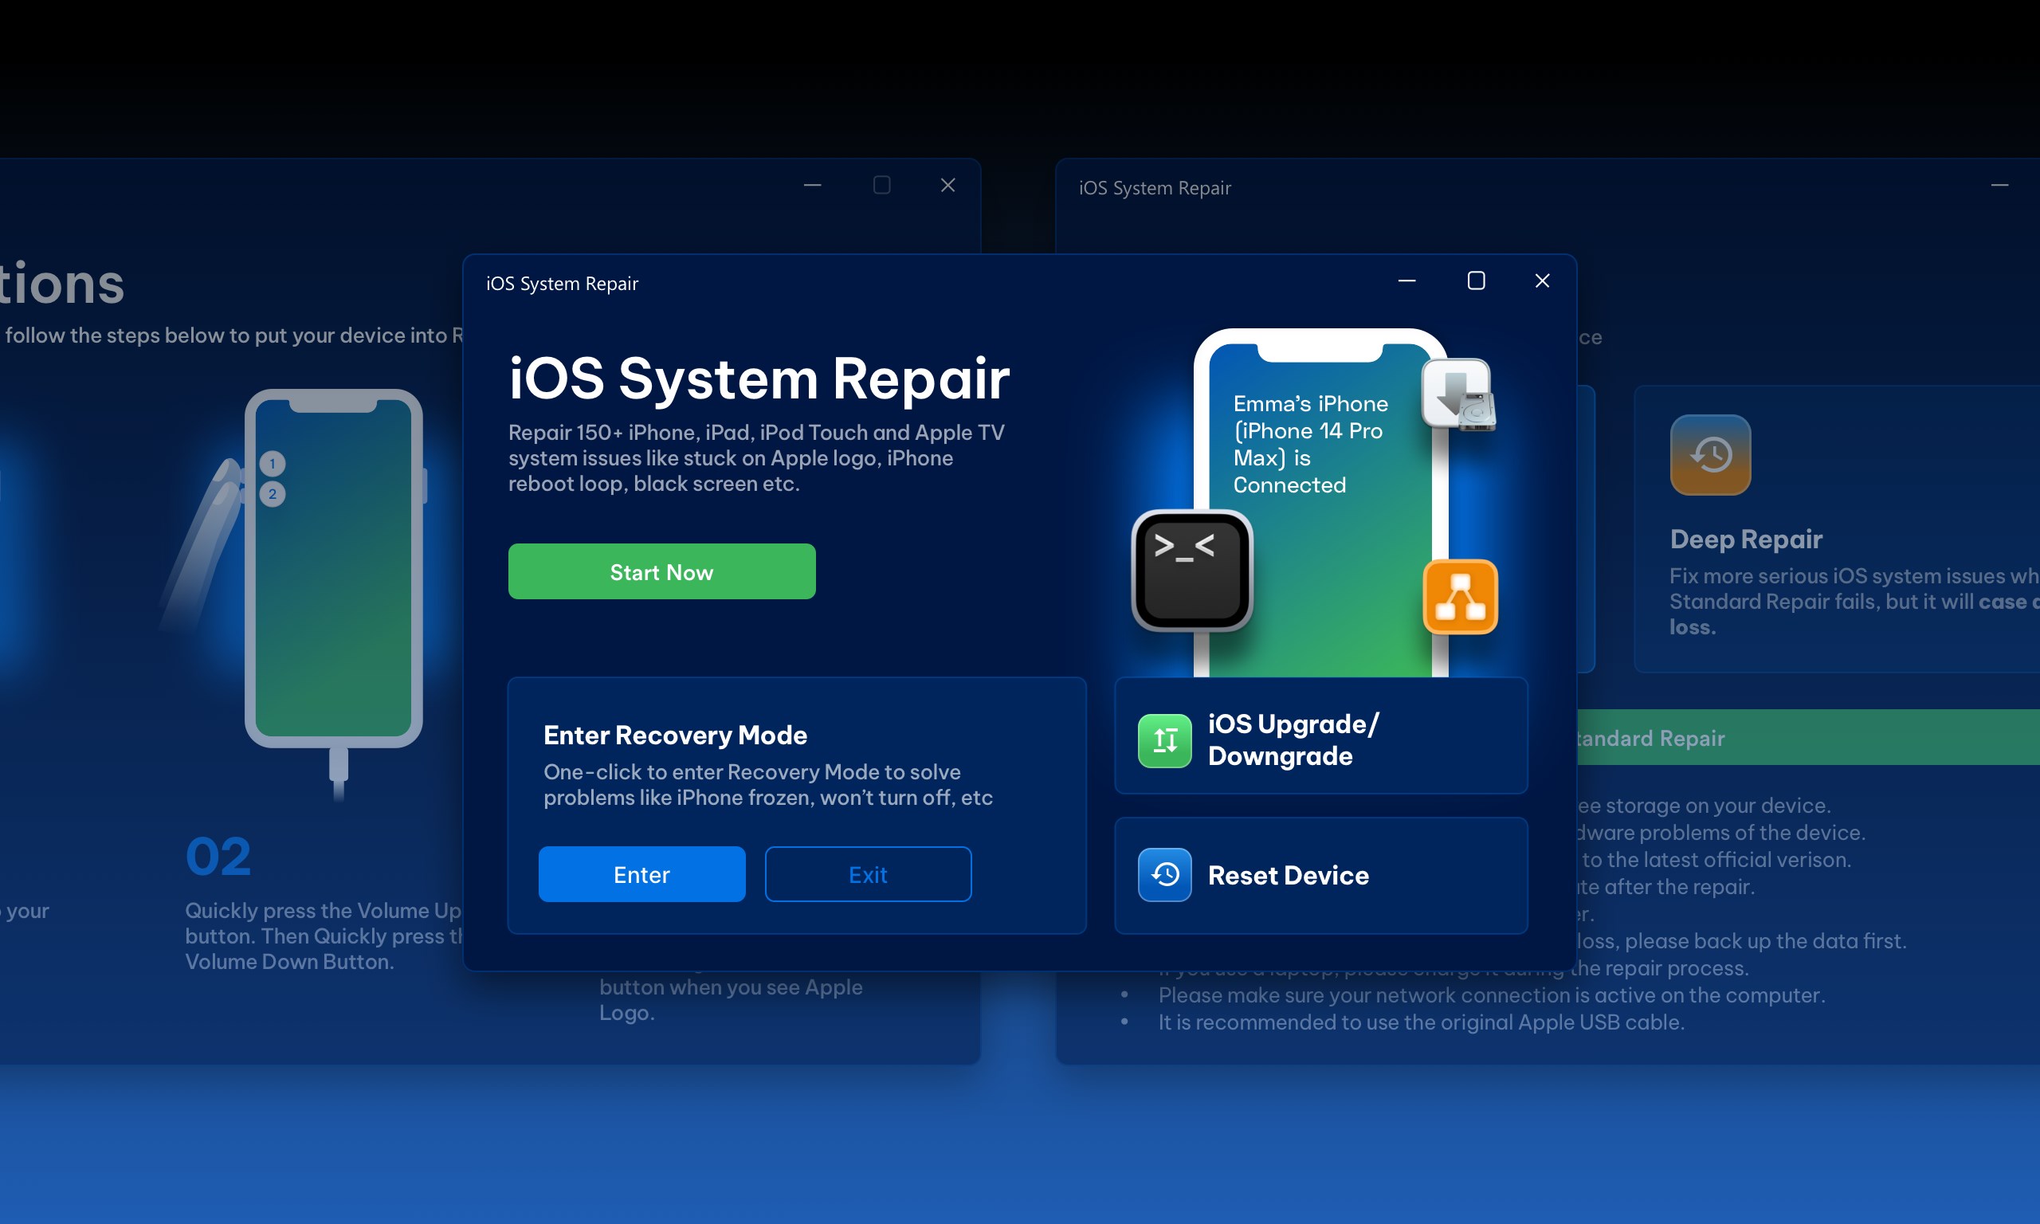Viewport: 2040px width, 1224px height.
Task: Click the Deep Repair restore icon
Action: click(1709, 454)
